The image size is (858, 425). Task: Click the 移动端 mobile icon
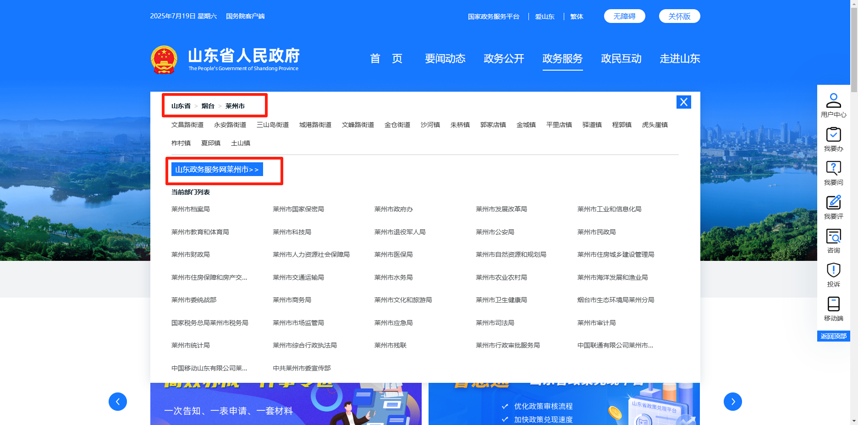[833, 304]
